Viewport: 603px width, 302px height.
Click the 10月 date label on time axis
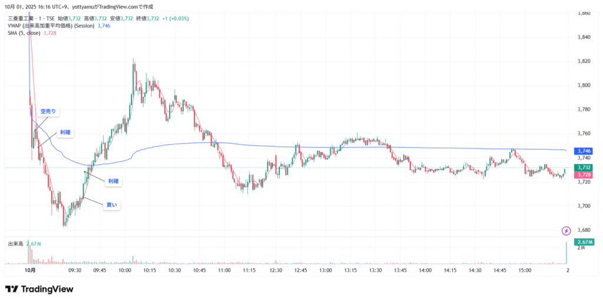31,270
